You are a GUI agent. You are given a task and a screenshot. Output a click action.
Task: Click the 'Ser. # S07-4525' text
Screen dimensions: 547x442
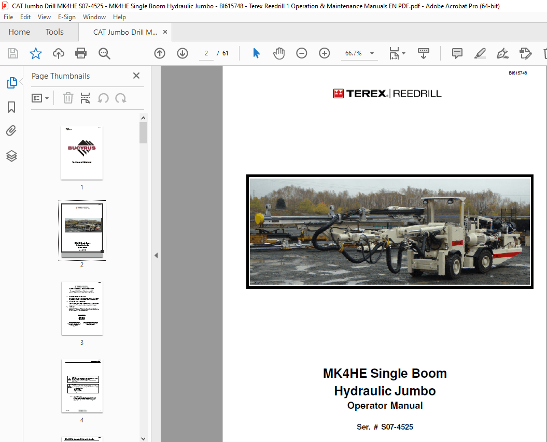click(x=385, y=427)
